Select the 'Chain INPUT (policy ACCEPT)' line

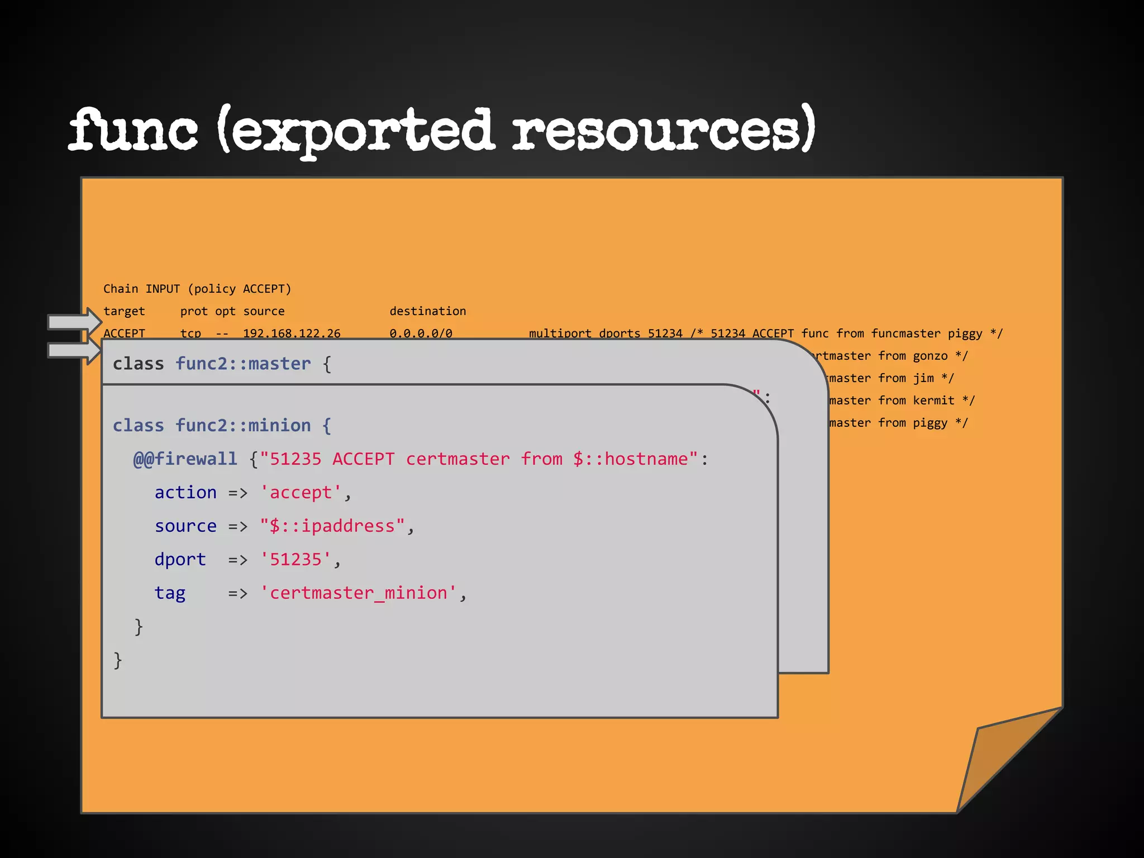coord(197,289)
